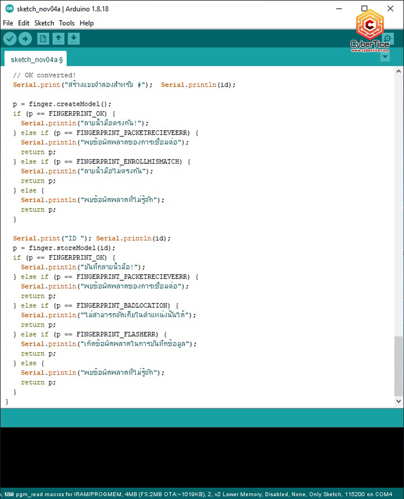Expand the tab options dropdown arrow

pos(385,57)
